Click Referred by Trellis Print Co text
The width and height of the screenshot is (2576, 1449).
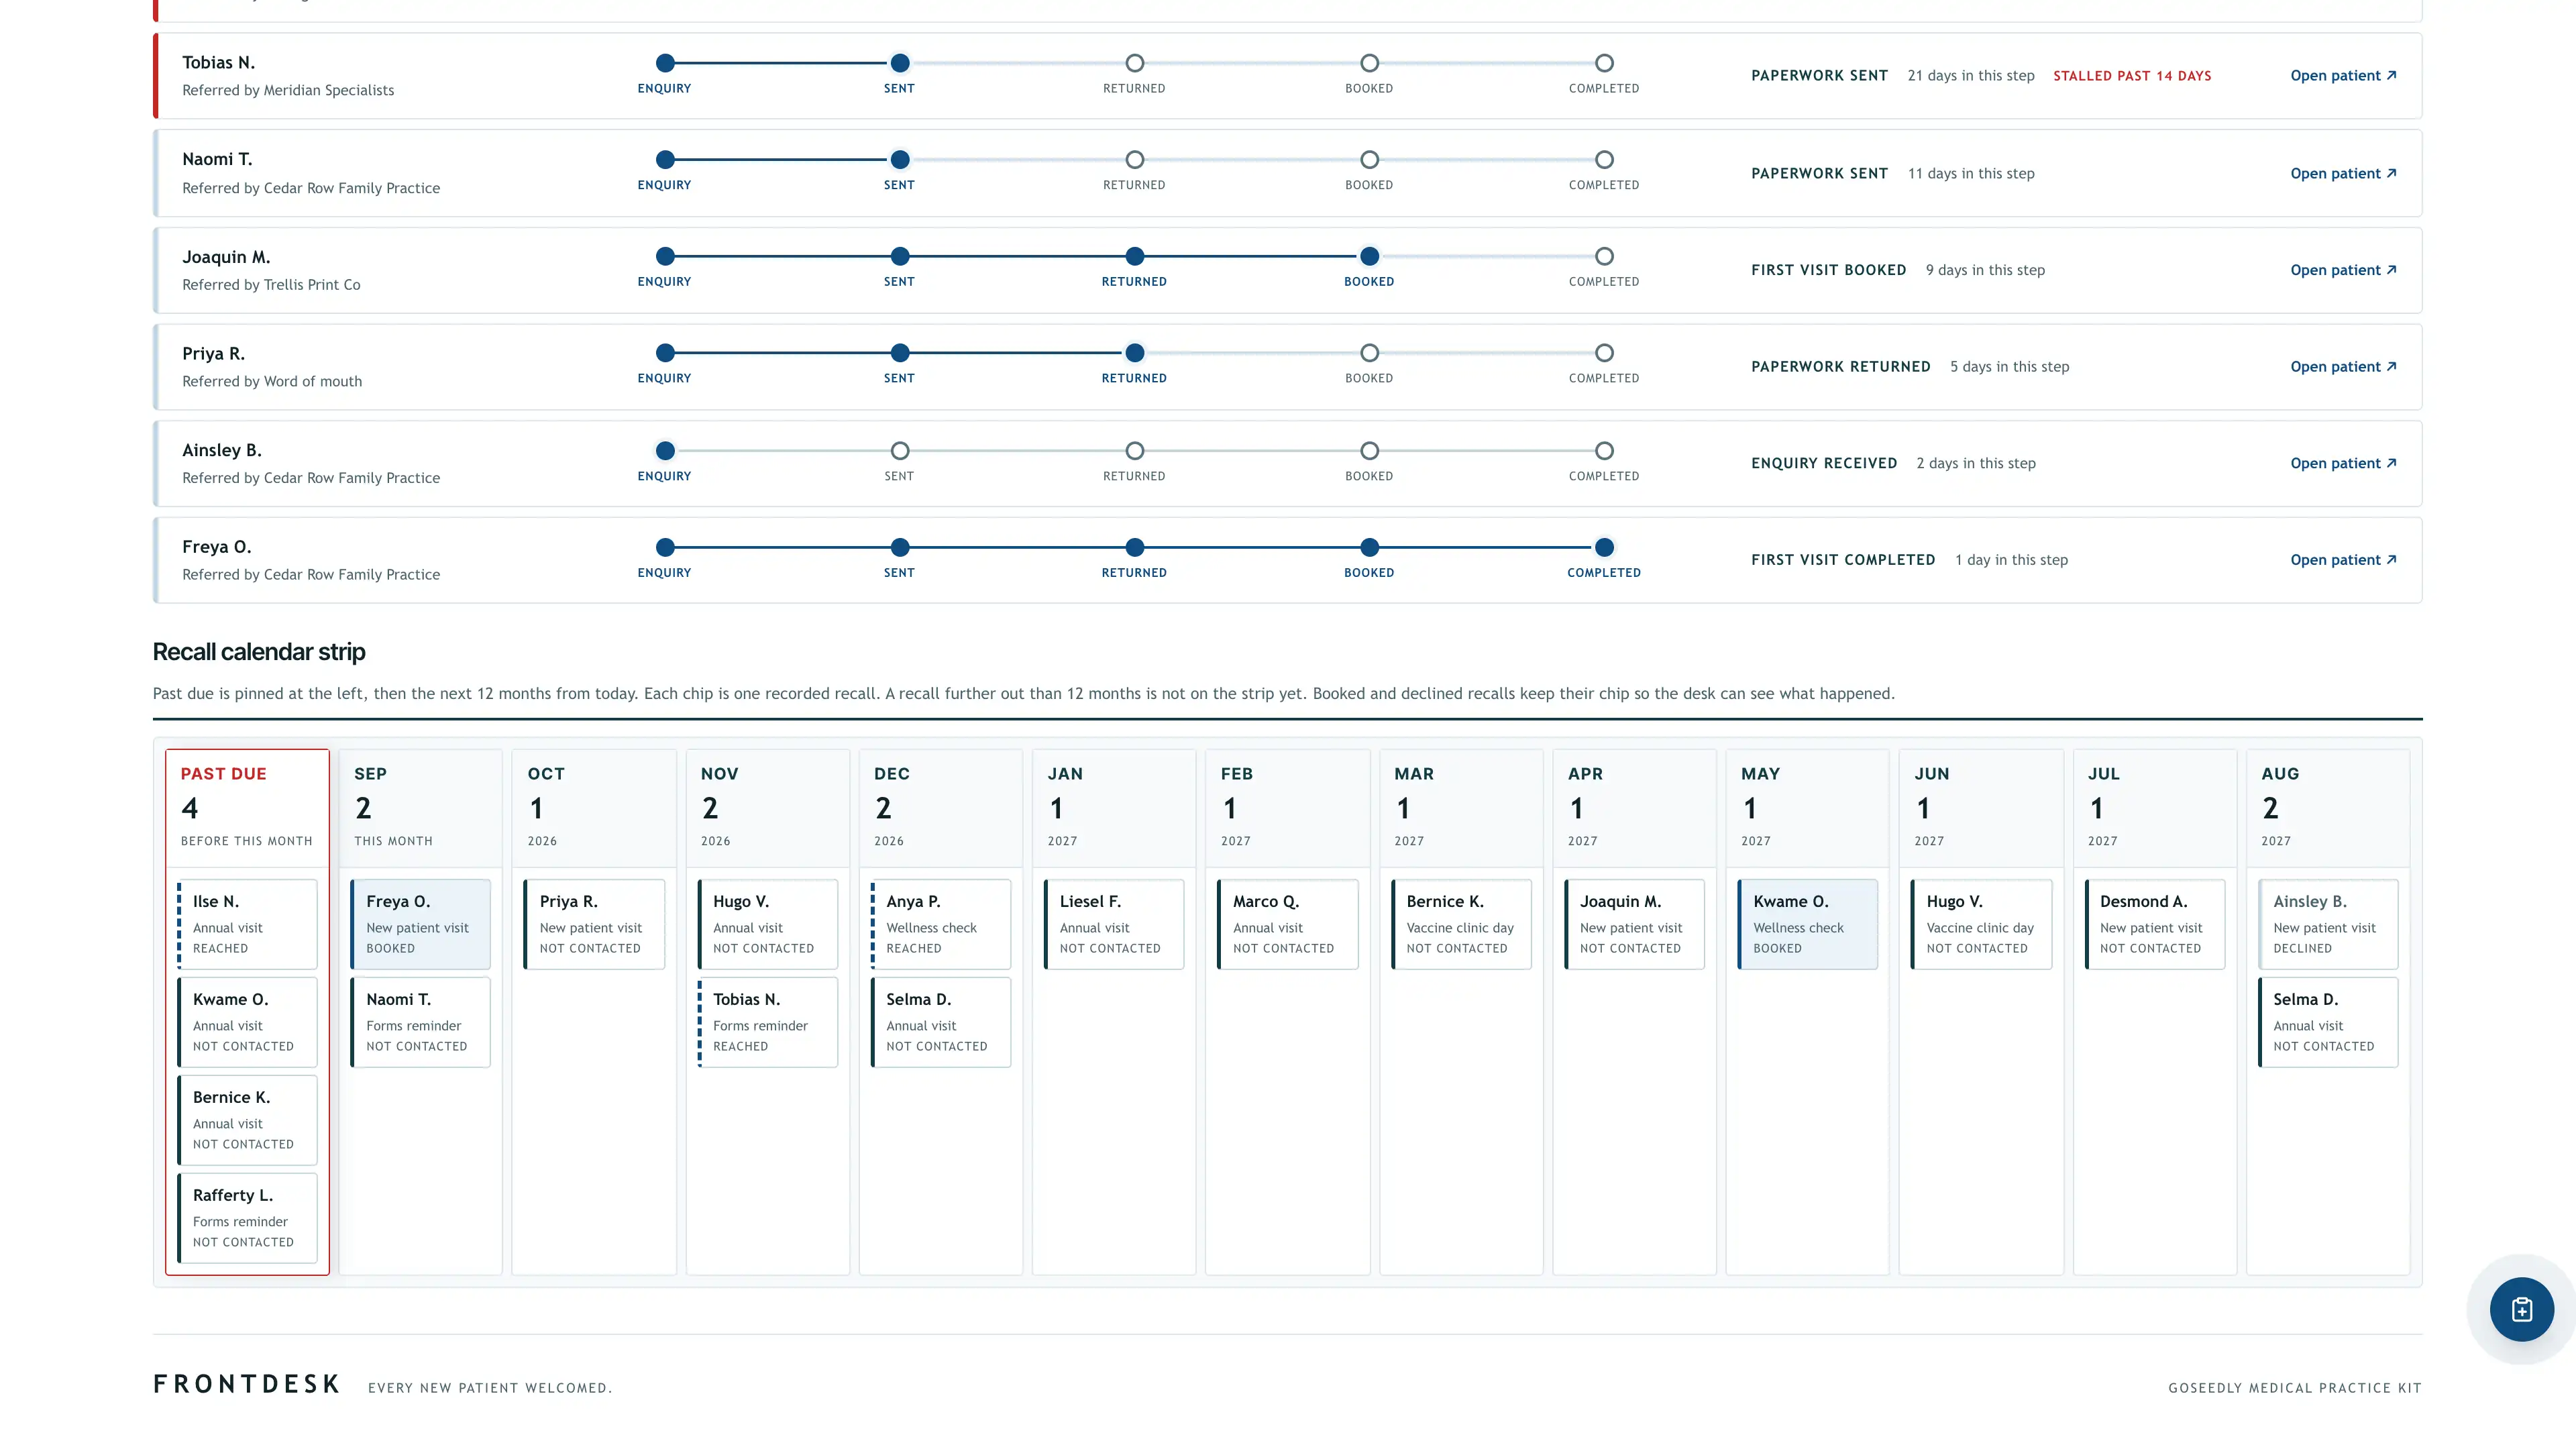click(271, 285)
